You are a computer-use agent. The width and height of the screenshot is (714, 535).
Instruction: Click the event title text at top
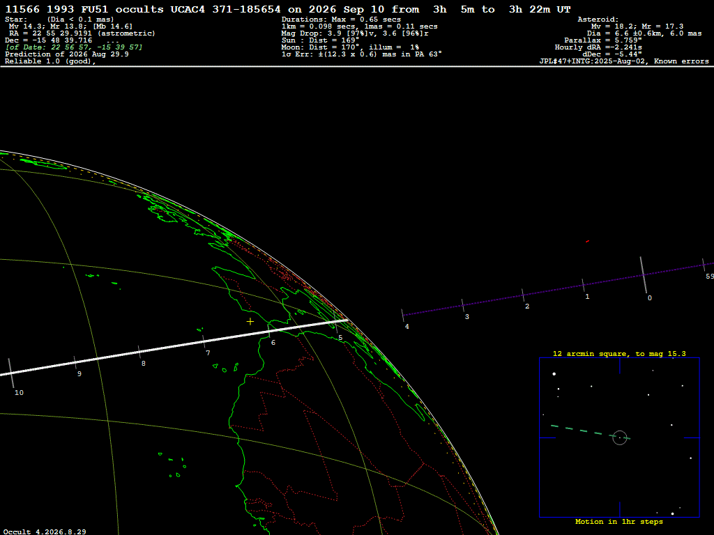coord(288,10)
